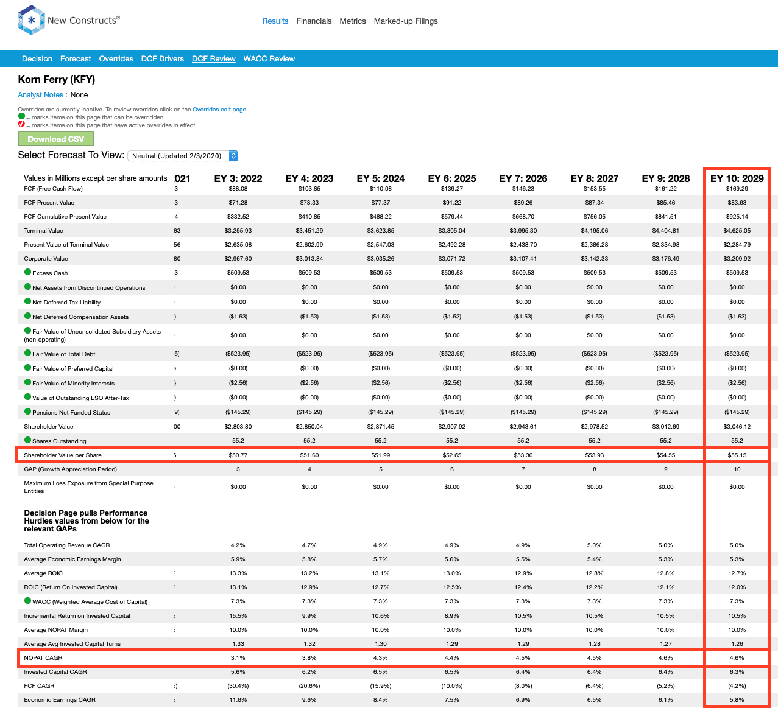
Task: Click the $4,625.05 terminal value cell
Action: pyautogui.click(x=737, y=231)
